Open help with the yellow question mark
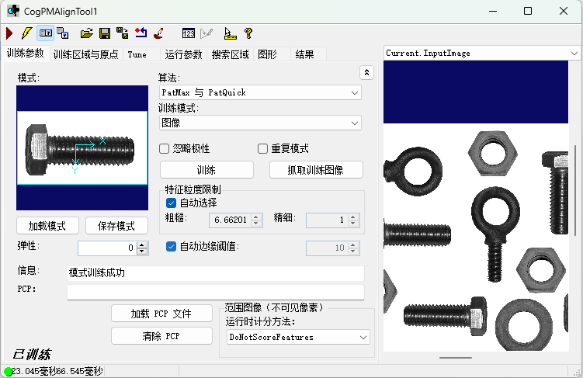 (x=248, y=33)
